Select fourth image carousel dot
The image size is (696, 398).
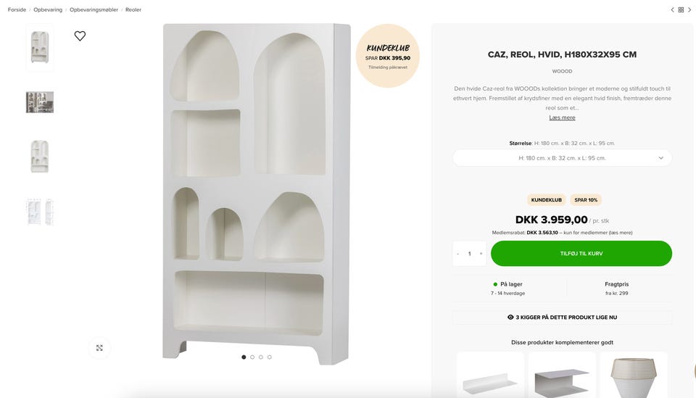click(x=270, y=357)
